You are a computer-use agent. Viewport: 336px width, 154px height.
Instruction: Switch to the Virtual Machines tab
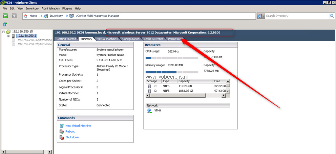[107, 39]
